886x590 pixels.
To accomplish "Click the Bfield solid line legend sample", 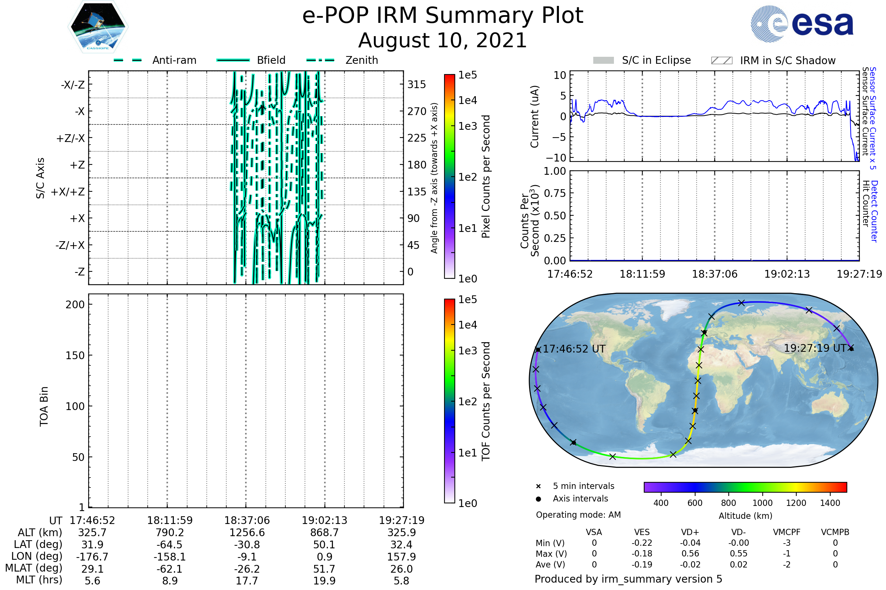I will [x=233, y=60].
